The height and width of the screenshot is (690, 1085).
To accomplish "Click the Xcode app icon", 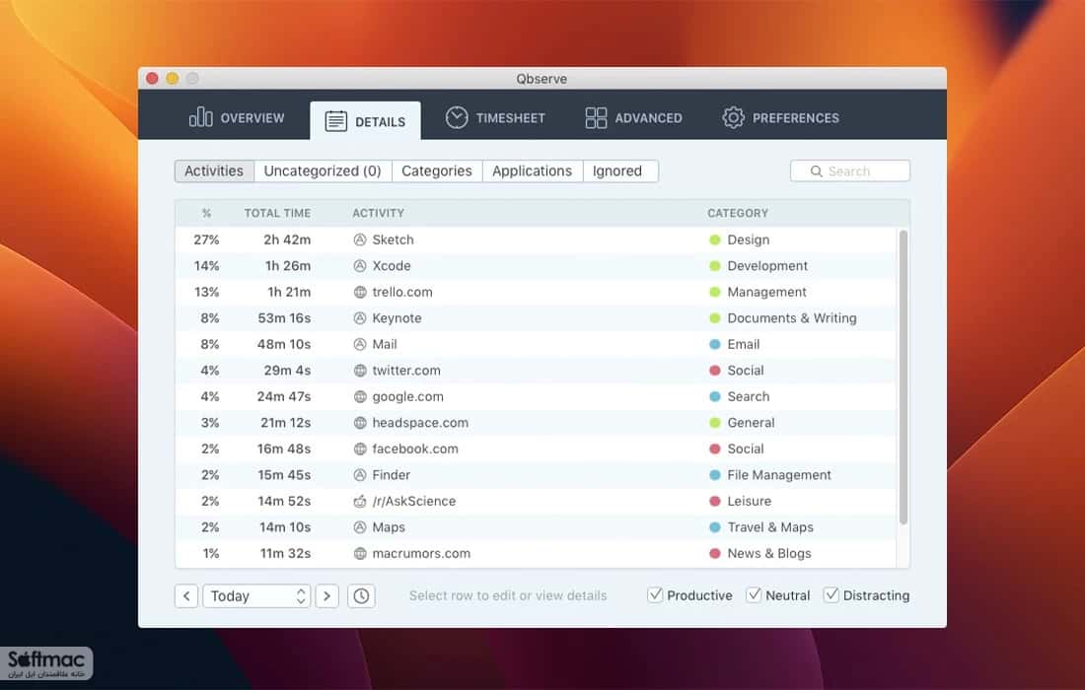I will pyautogui.click(x=360, y=266).
